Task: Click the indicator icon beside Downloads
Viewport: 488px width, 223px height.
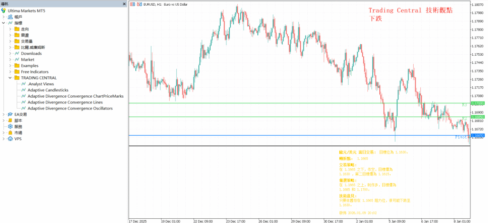Action: tap(17, 53)
